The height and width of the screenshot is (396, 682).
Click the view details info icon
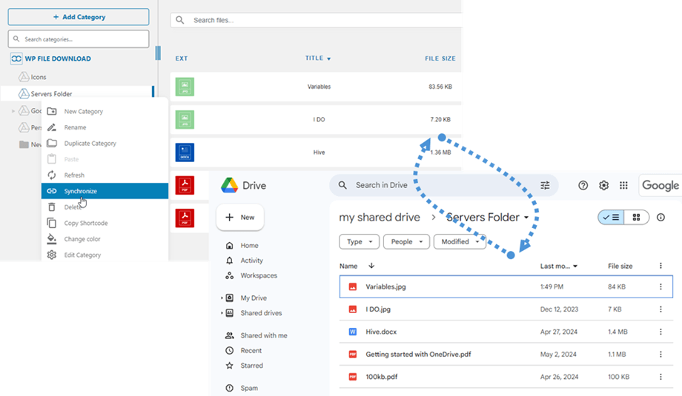click(661, 218)
